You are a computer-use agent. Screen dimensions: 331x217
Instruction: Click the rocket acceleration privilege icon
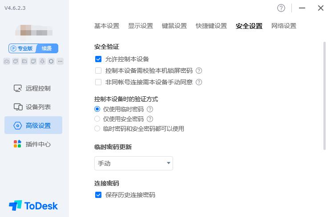[42, 61]
